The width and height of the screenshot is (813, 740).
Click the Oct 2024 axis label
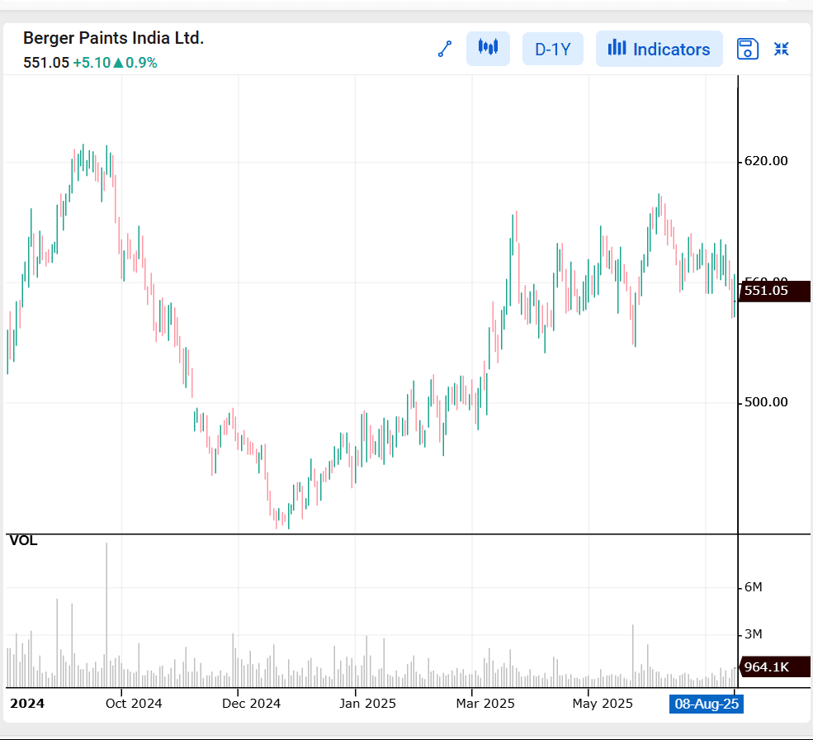click(x=134, y=703)
